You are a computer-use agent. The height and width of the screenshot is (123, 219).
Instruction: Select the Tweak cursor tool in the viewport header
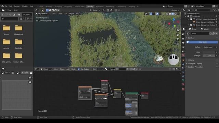click(42, 10)
